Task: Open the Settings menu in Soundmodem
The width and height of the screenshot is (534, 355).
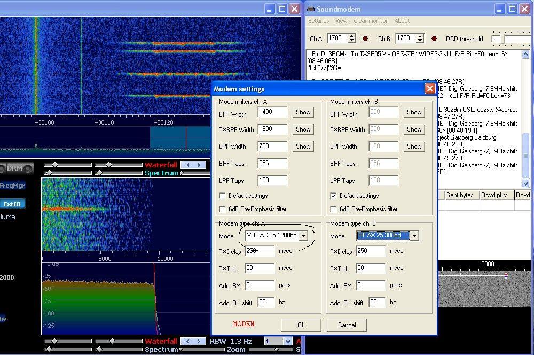Action: [318, 21]
